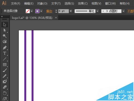Click the left purple vertical line
Image resolution: width=134 pixels, height=101 pixels.
tap(25, 66)
